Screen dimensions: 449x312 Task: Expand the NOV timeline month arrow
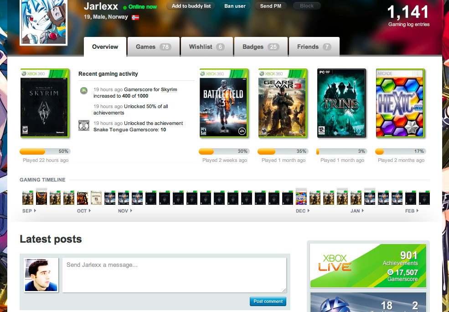pos(131,211)
